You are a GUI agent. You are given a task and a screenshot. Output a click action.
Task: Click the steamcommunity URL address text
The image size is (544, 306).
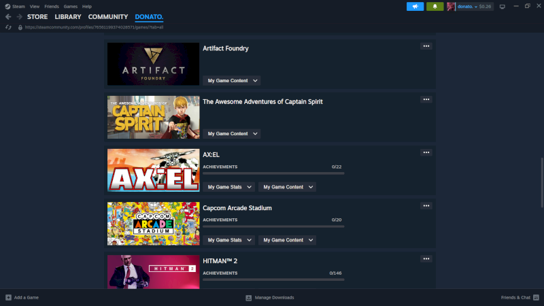pos(94,27)
